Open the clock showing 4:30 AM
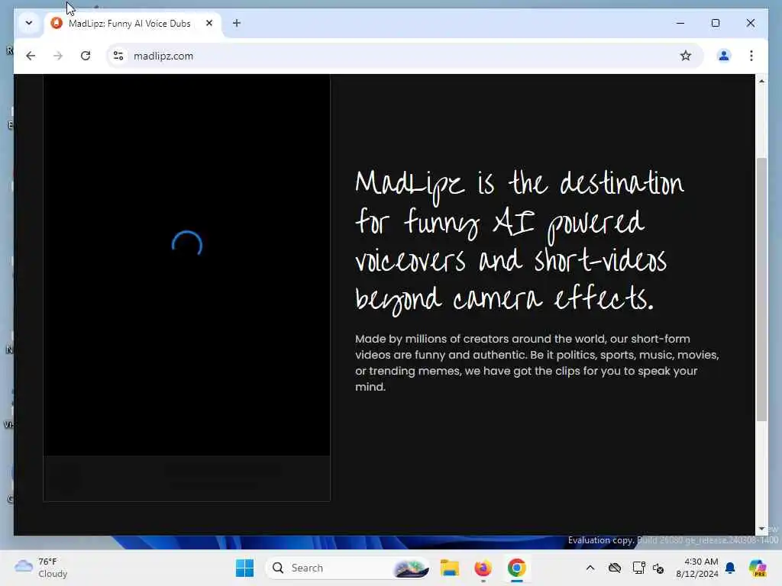Screen dimensions: 782x586 [697, 568]
